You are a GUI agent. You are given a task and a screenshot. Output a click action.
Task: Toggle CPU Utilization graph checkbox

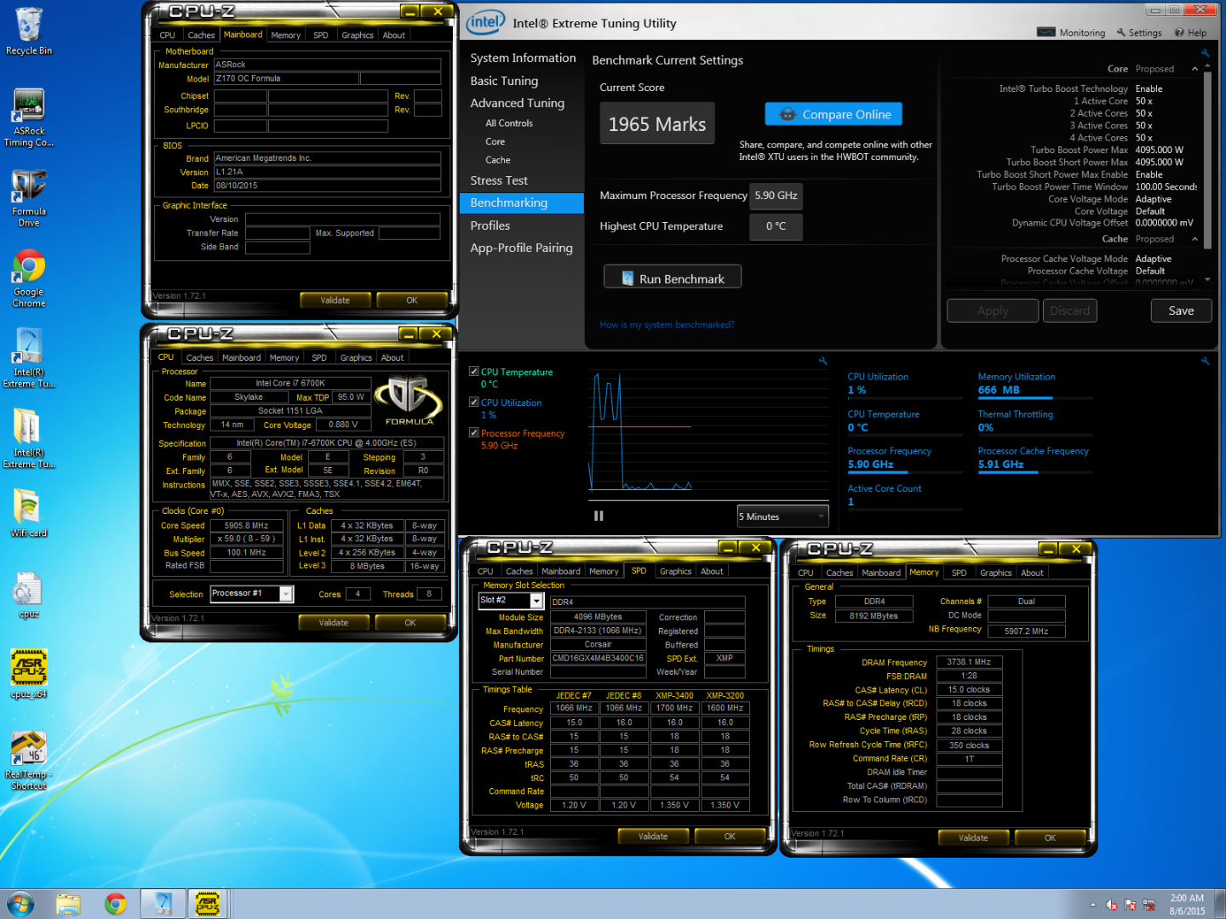[474, 402]
